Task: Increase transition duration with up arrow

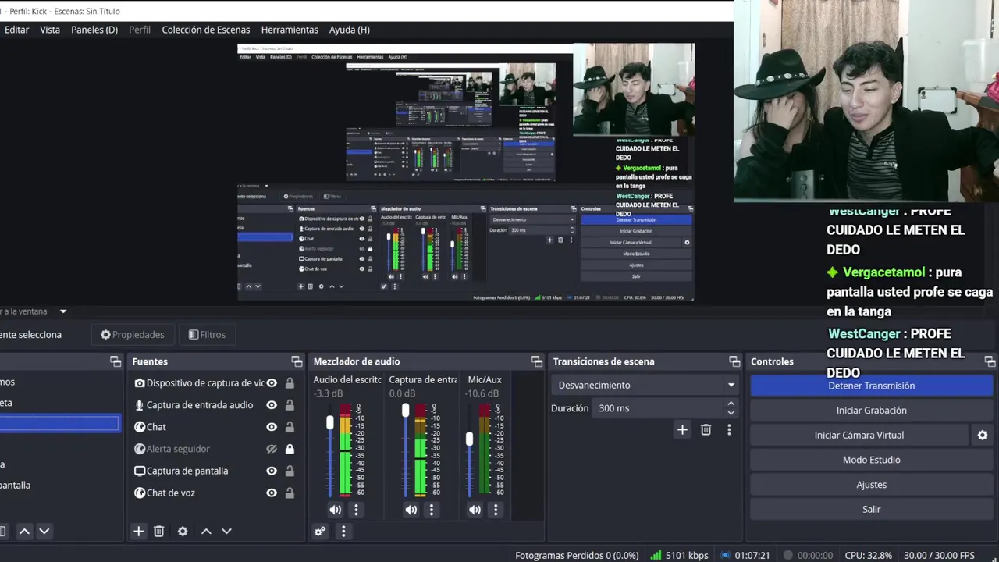Action: tap(731, 404)
